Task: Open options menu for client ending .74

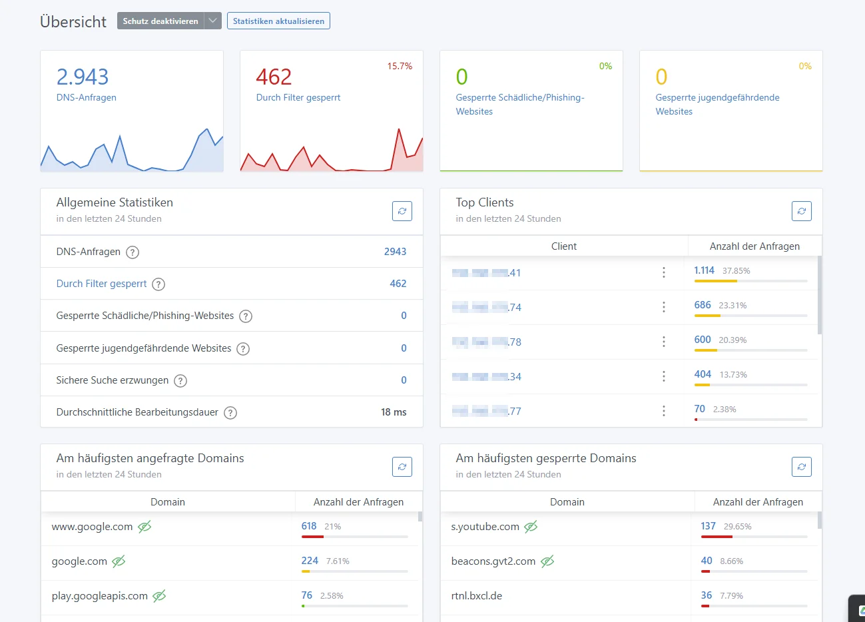Action: coord(664,307)
